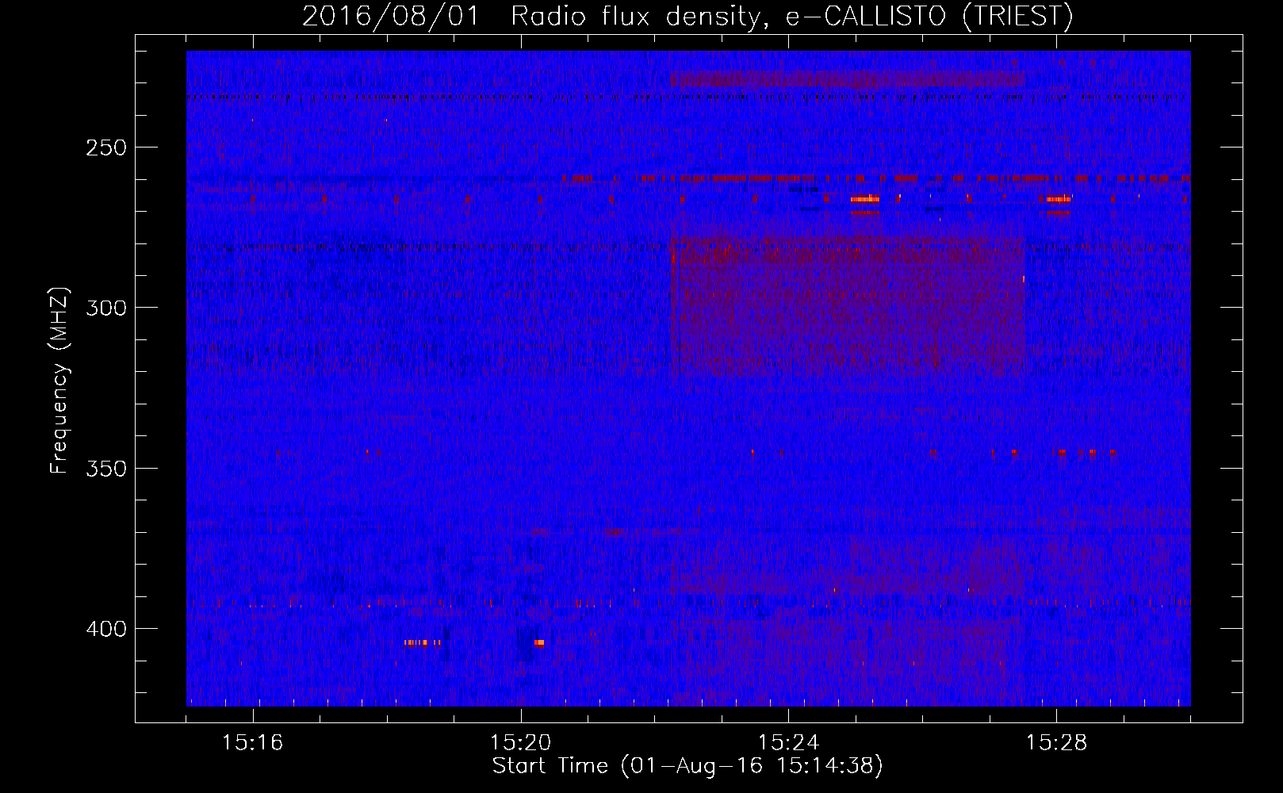1283x793 pixels.
Task: Click the large red burst region near 300 MHz
Action: click(x=848, y=305)
